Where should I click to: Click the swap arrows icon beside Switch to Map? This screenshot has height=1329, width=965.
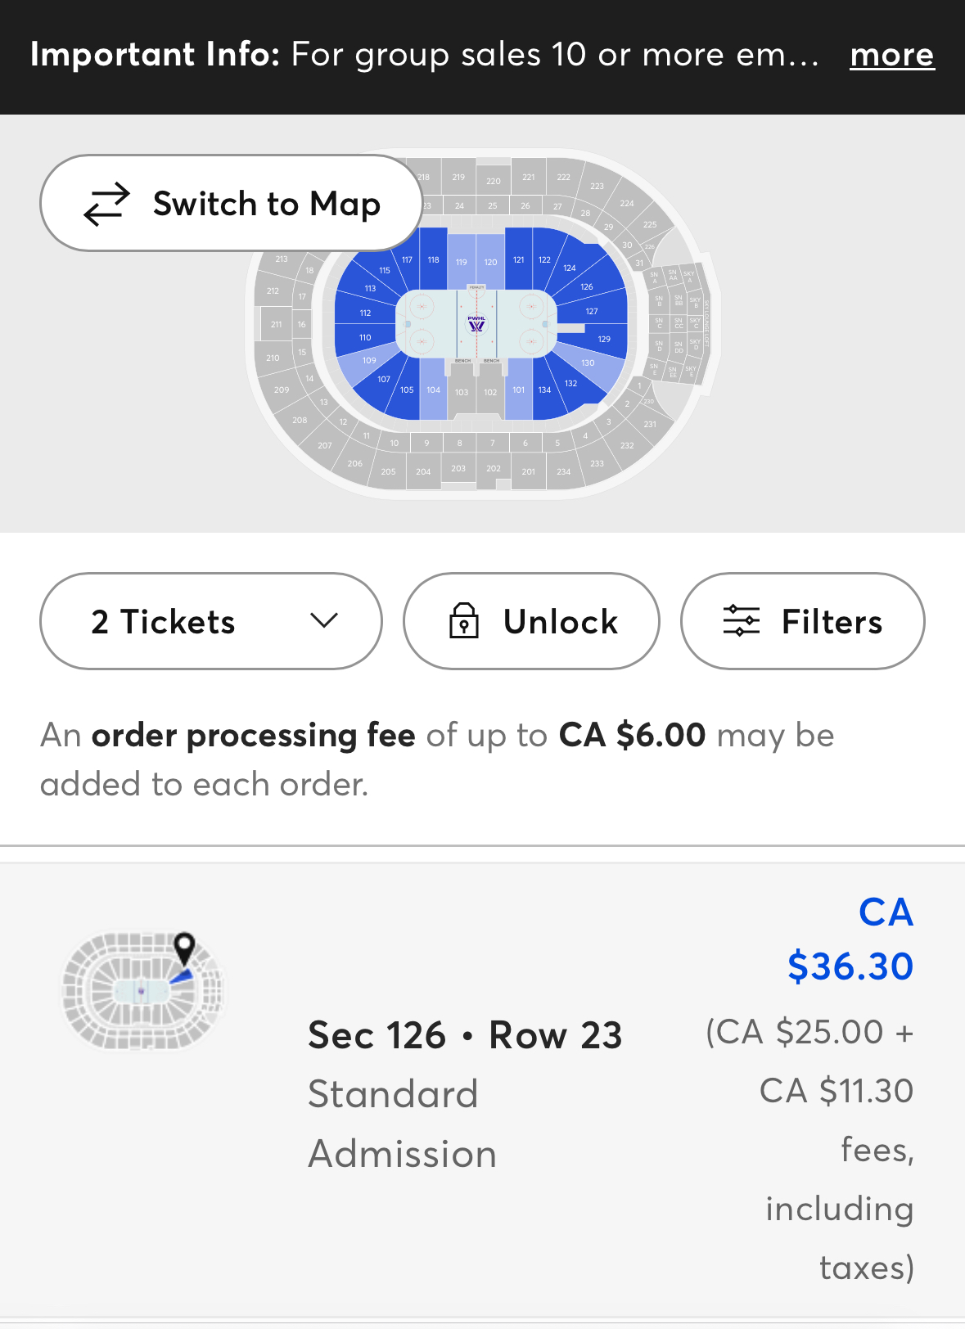point(107,204)
